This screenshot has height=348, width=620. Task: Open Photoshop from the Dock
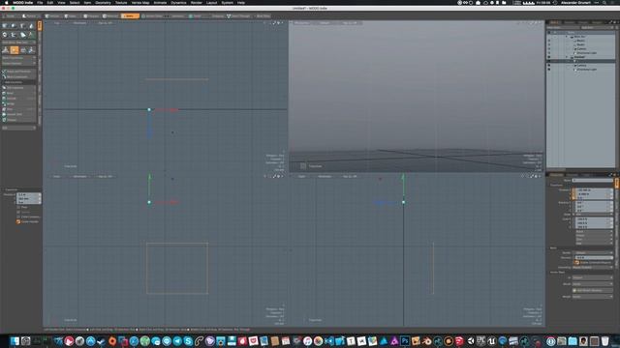(405, 341)
